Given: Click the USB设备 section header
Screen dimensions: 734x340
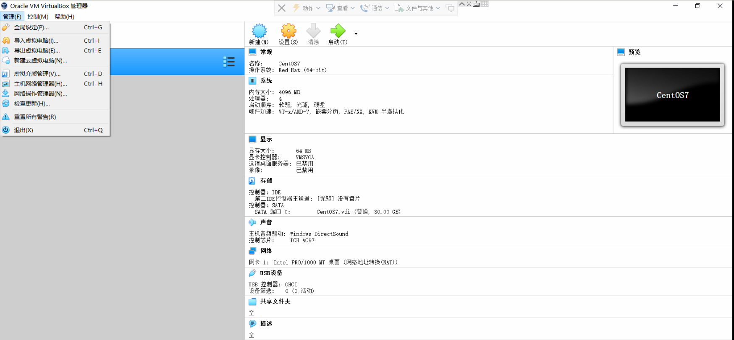Looking at the screenshot, I should pyautogui.click(x=271, y=273).
